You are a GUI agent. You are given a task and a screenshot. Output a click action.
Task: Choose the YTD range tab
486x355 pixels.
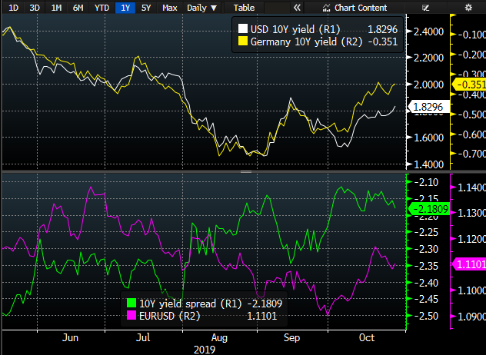pos(102,8)
